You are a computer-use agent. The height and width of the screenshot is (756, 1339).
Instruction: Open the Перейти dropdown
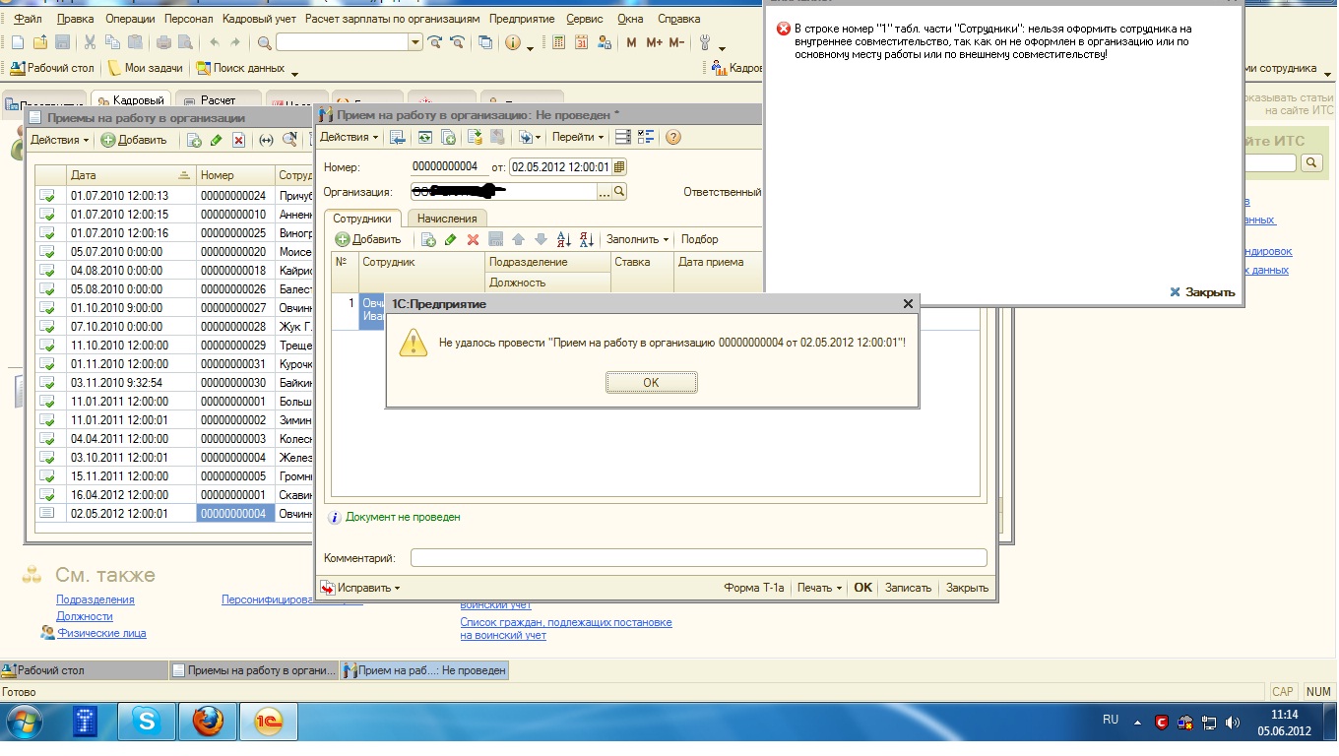click(578, 137)
